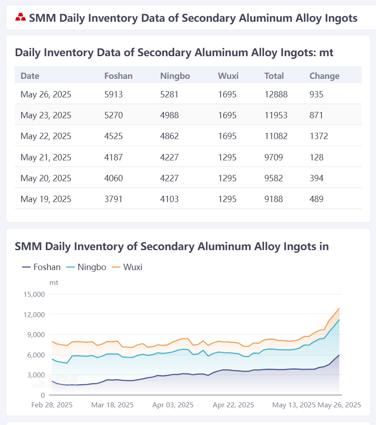Image resolution: width=376 pixels, height=425 pixels.
Task: Toggle the Wuxi legend series
Action: pyautogui.click(x=127, y=267)
